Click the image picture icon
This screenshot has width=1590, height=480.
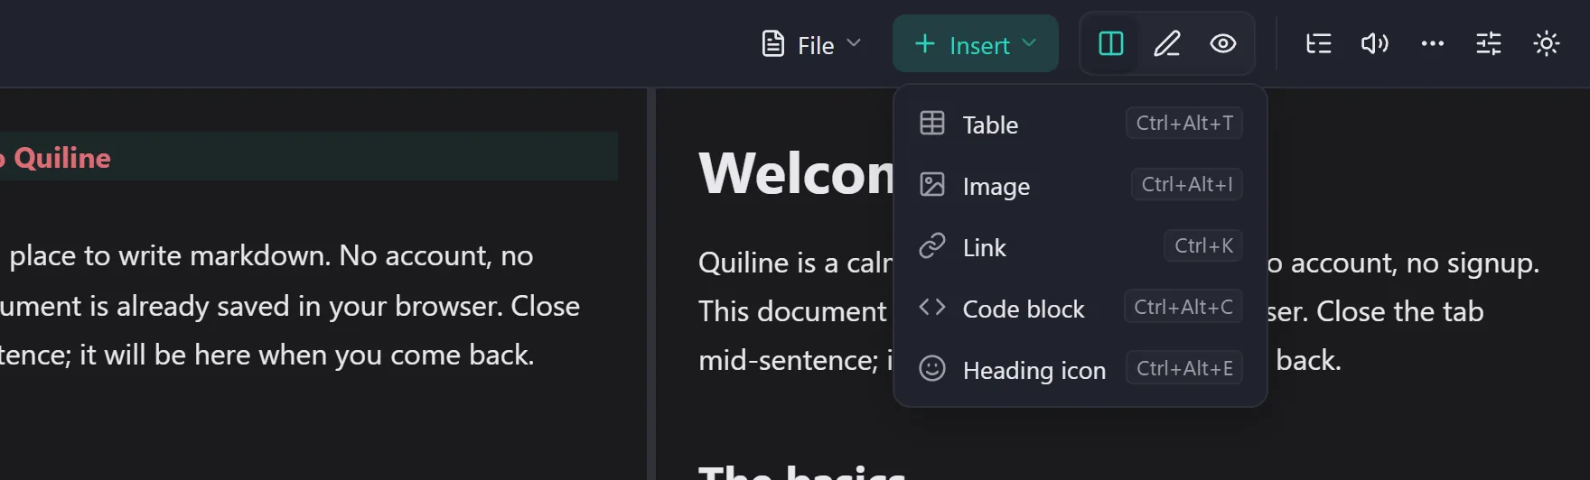point(932,184)
